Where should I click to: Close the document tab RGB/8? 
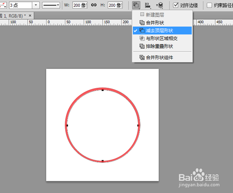(x=30, y=16)
